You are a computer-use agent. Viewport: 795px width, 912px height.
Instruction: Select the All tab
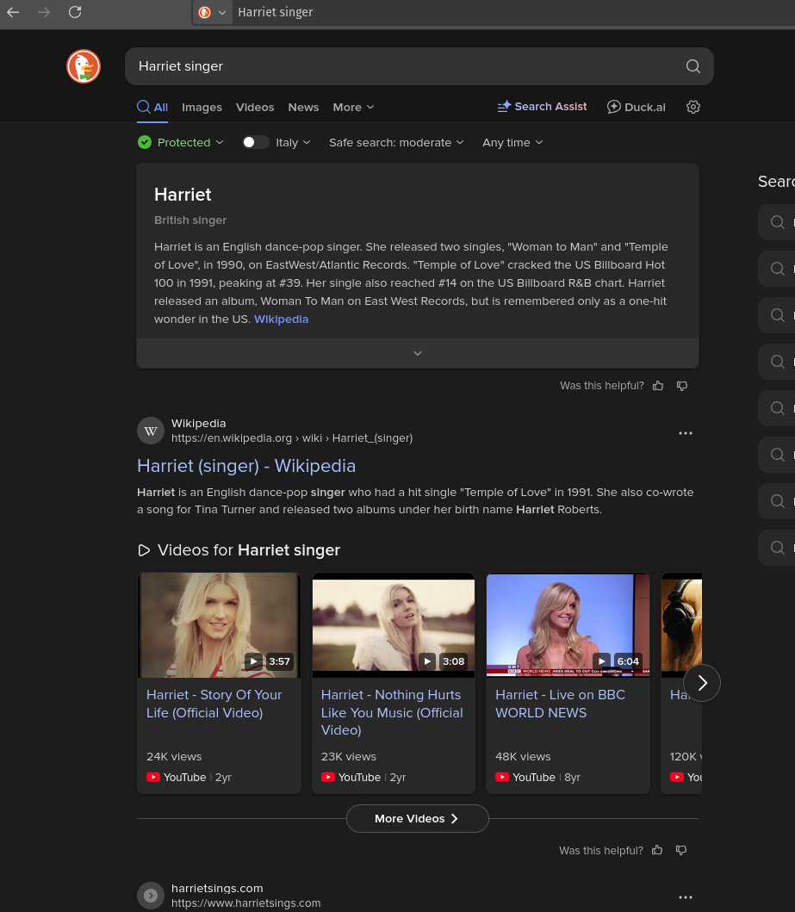152,107
